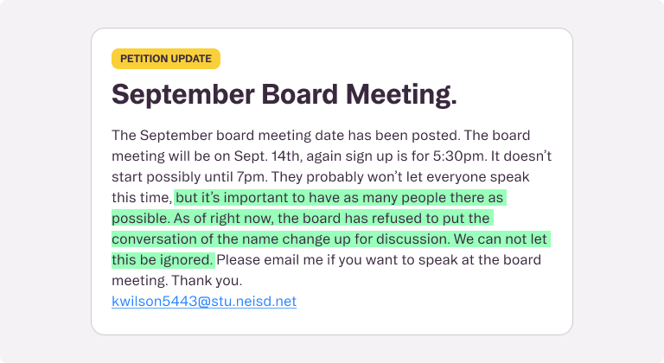The width and height of the screenshot is (664, 363).
Task: Click the words 'has been posted'
Action: point(404,135)
